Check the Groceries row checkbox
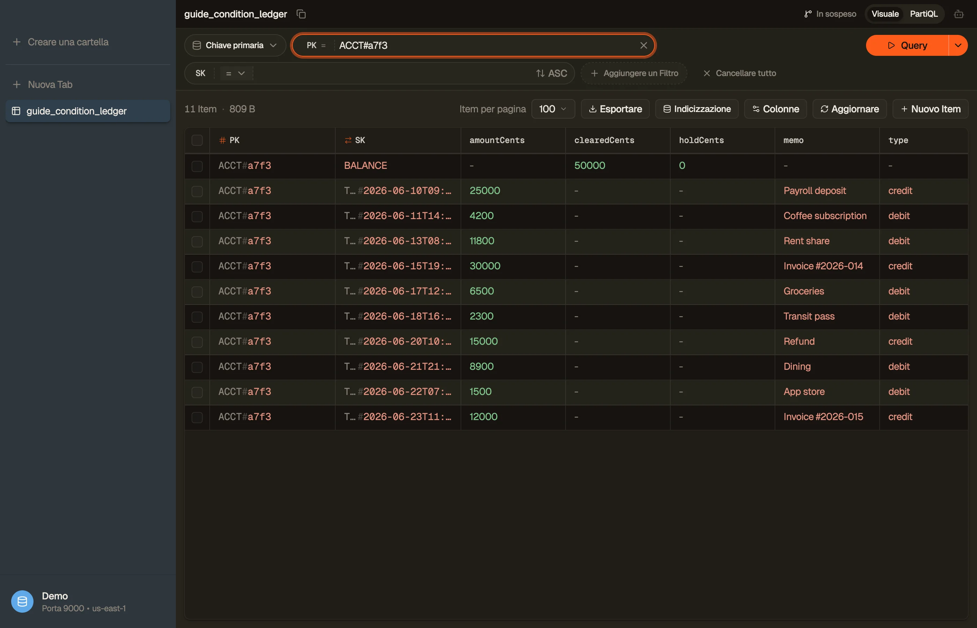 (x=197, y=292)
